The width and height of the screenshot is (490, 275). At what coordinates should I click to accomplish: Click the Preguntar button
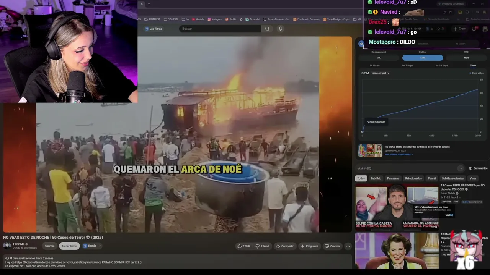click(309, 246)
